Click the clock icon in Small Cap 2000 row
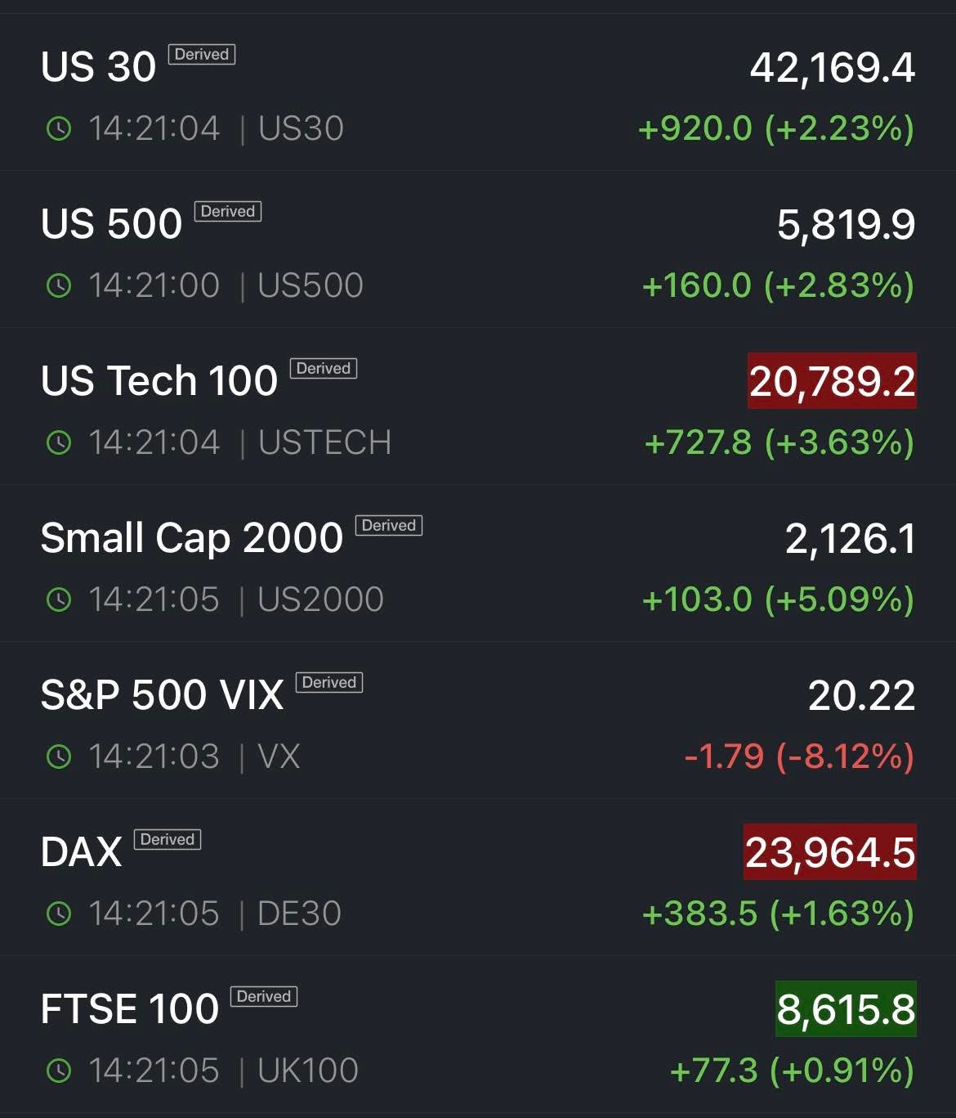 click(59, 599)
